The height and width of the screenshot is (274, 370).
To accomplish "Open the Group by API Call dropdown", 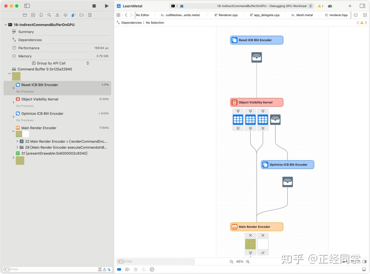I will pyautogui.click(x=61, y=63).
